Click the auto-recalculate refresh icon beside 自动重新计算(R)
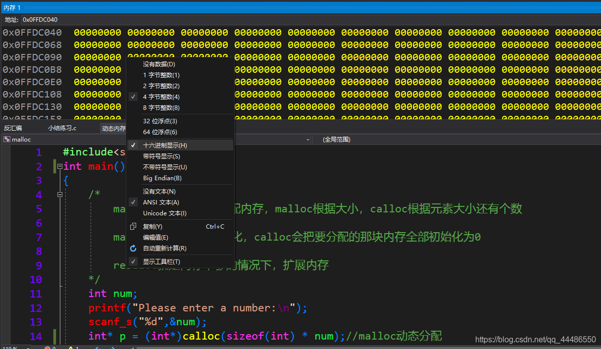The height and width of the screenshot is (349, 601). pos(133,248)
